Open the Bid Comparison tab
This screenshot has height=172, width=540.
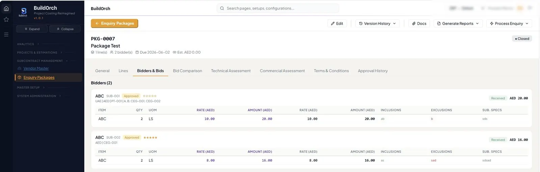187,71
